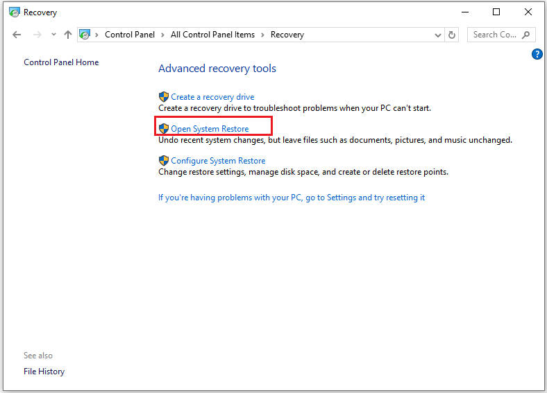Open Create a recovery drive link
The width and height of the screenshot is (547, 393).
pos(212,97)
